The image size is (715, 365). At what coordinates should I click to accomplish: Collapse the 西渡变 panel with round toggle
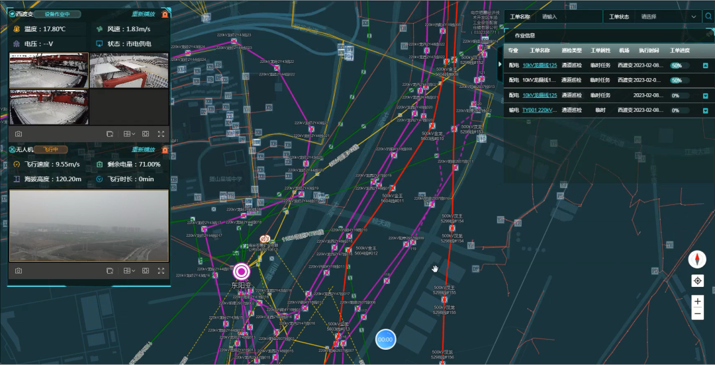pos(12,14)
